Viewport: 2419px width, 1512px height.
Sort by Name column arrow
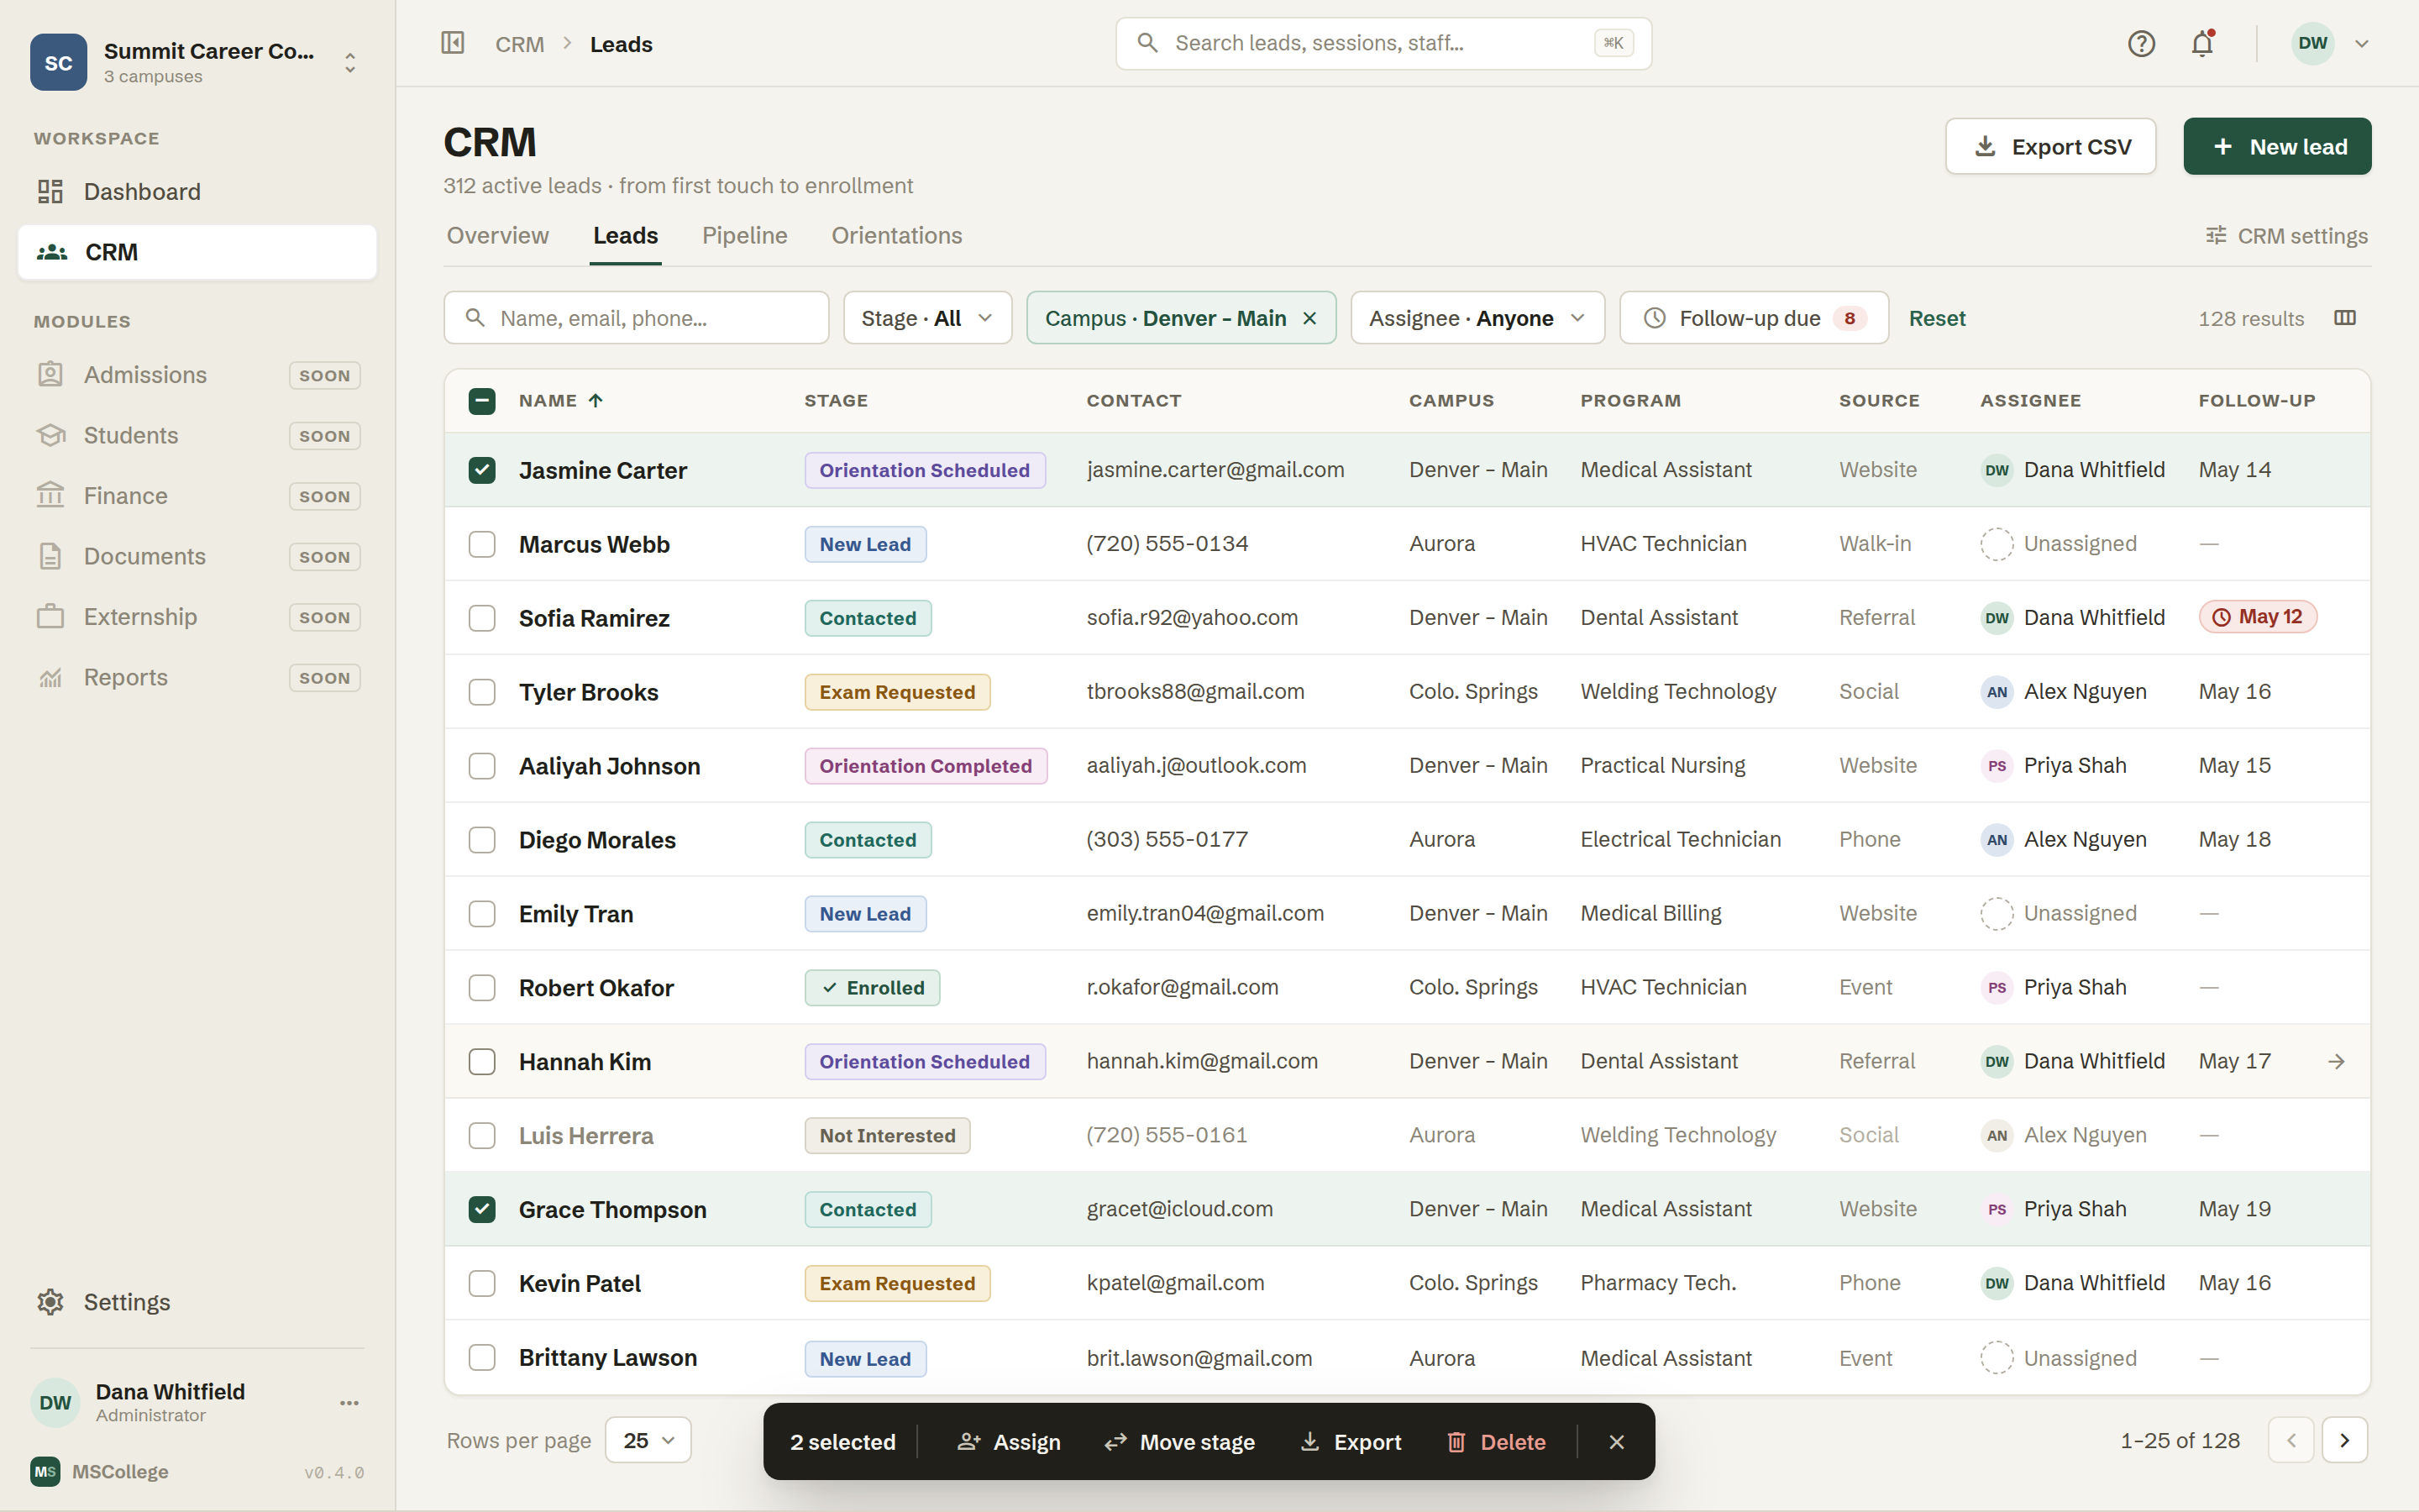click(596, 400)
